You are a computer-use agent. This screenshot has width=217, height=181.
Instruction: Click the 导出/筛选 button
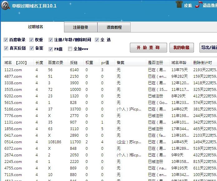208,47
